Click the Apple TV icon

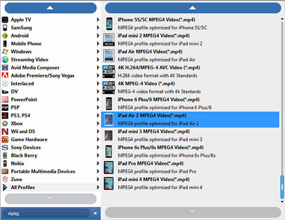click(5, 20)
